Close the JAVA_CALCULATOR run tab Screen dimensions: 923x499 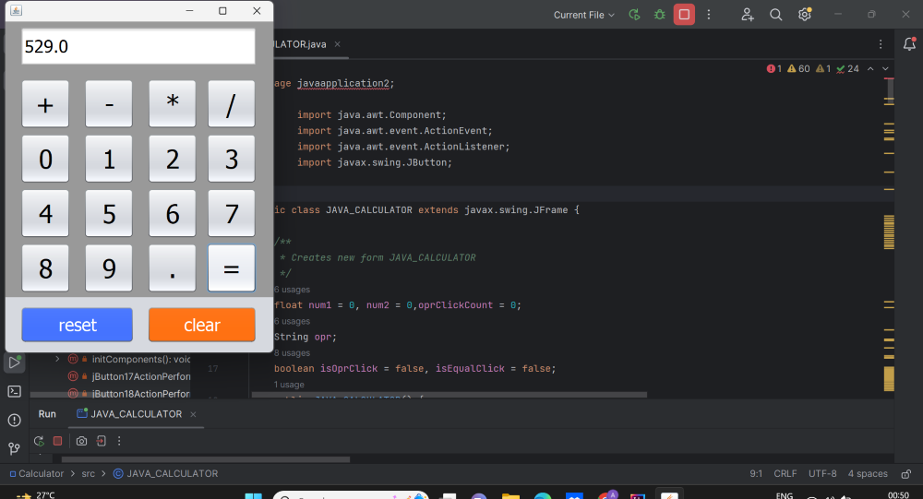coord(193,414)
